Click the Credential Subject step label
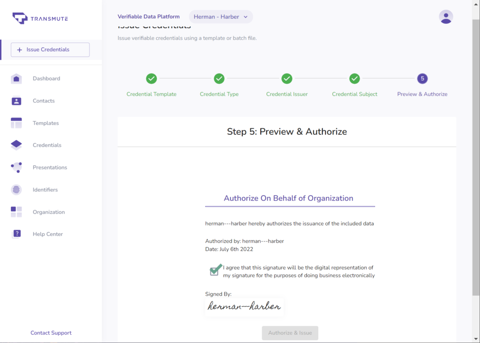Viewport: 480px width, 343px height. pyautogui.click(x=354, y=94)
